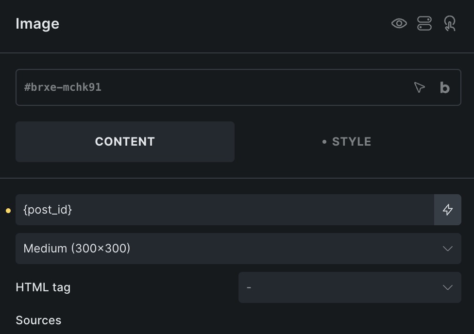The width and height of the screenshot is (474, 334).
Task: Click the cursor arrow icon in ID field
Action: tap(419, 87)
